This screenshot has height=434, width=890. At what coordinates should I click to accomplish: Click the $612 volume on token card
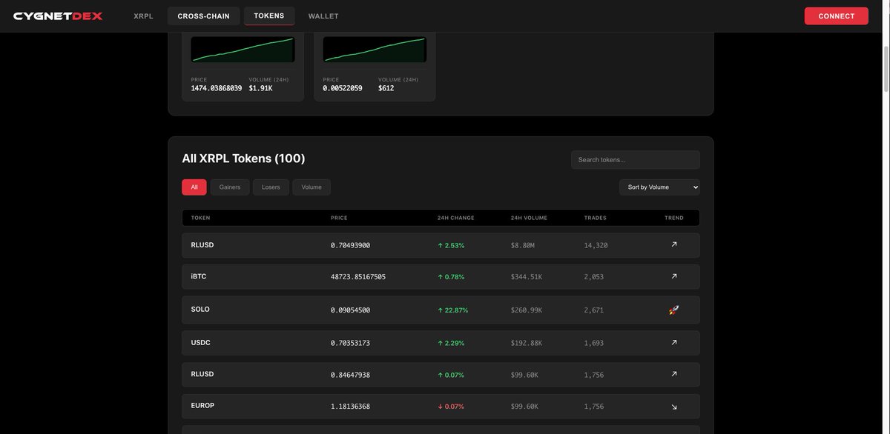click(x=386, y=88)
